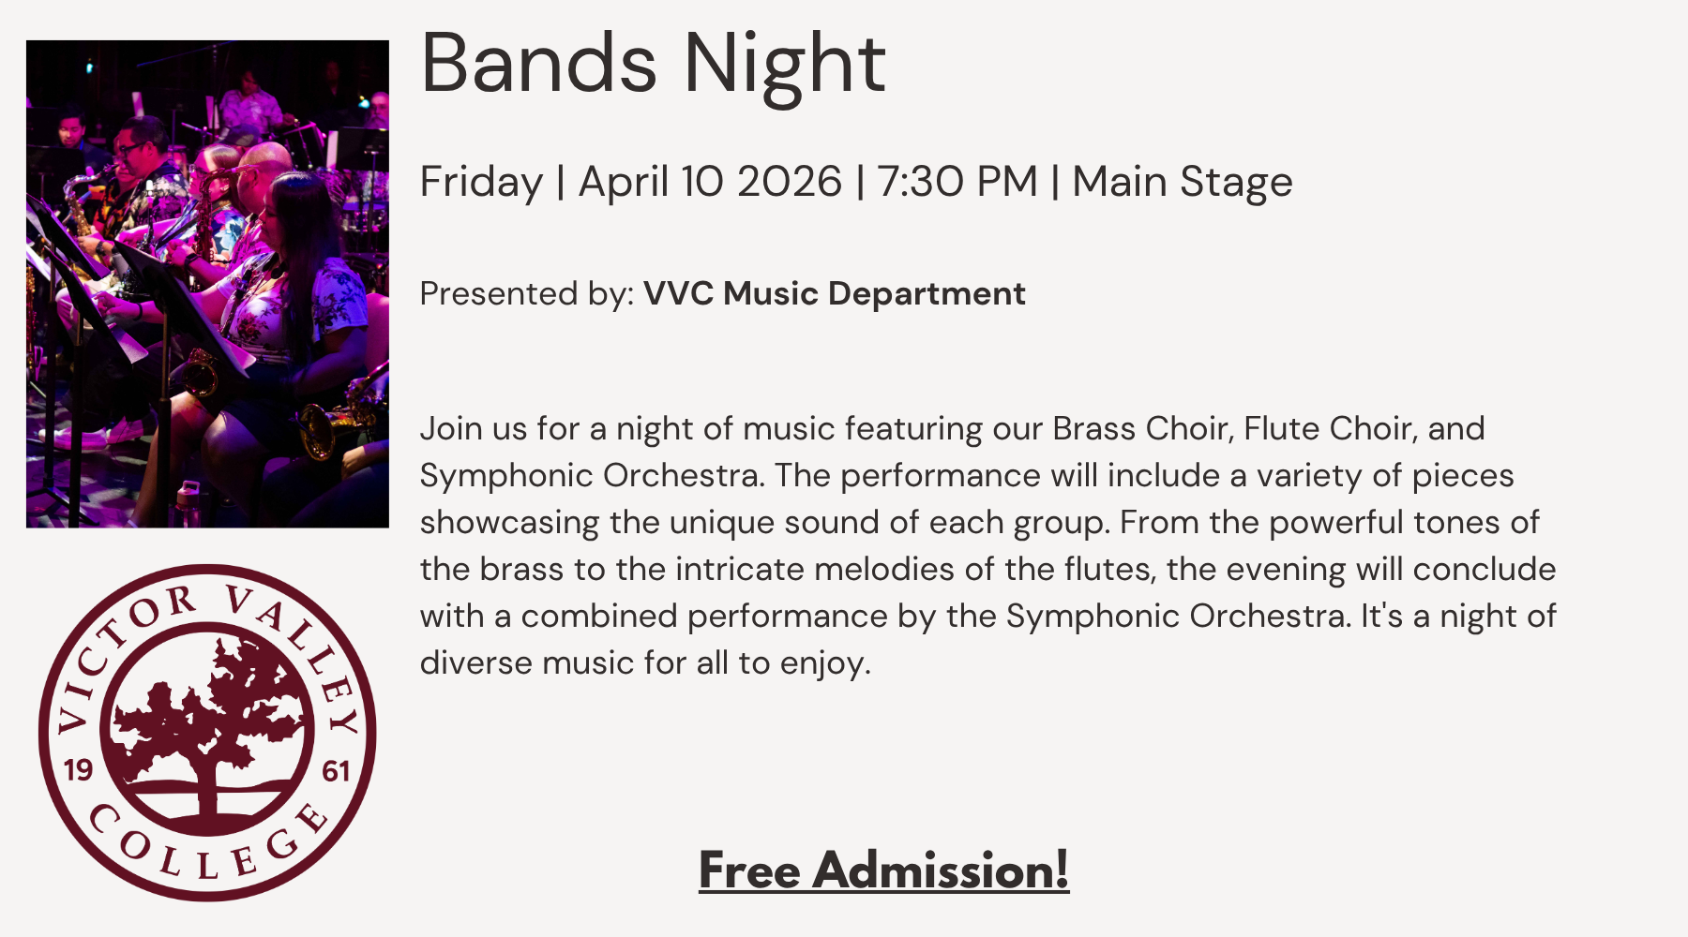The image size is (1688, 937).
Task: Click the VVC Music Department text
Action: tap(834, 294)
